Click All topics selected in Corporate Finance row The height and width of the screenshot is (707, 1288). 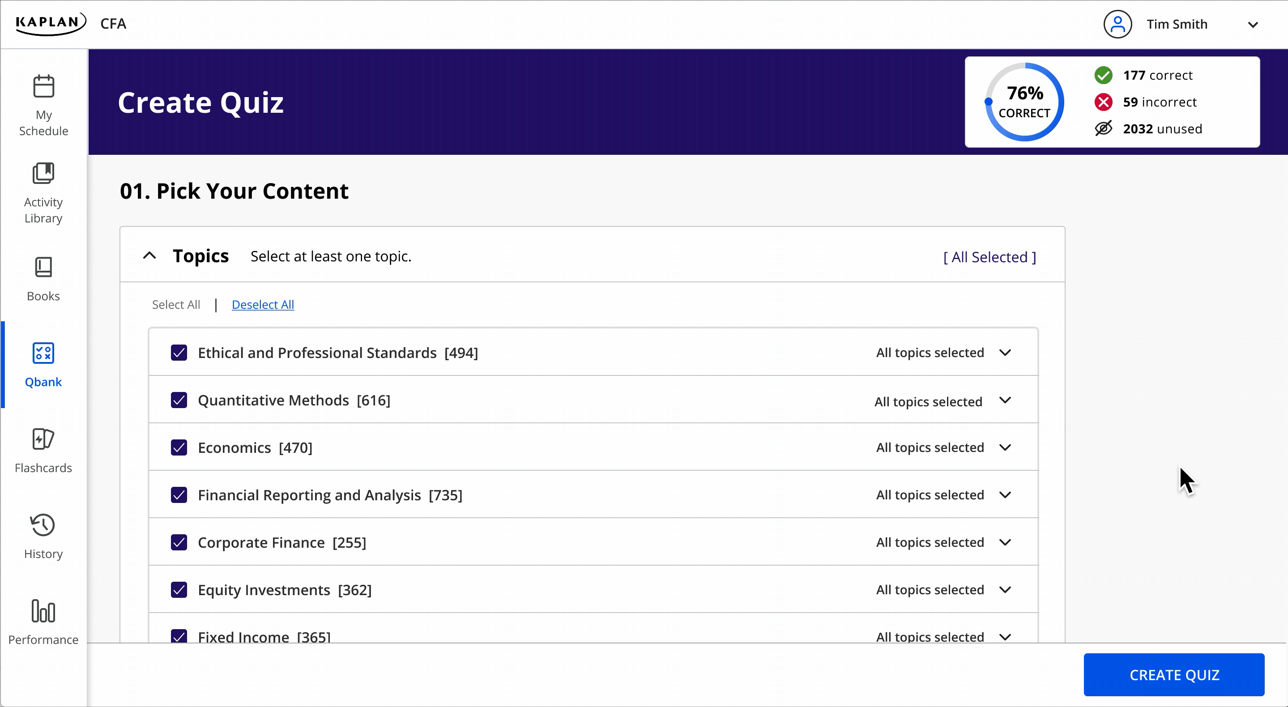pyautogui.click(x=930, y=542)
